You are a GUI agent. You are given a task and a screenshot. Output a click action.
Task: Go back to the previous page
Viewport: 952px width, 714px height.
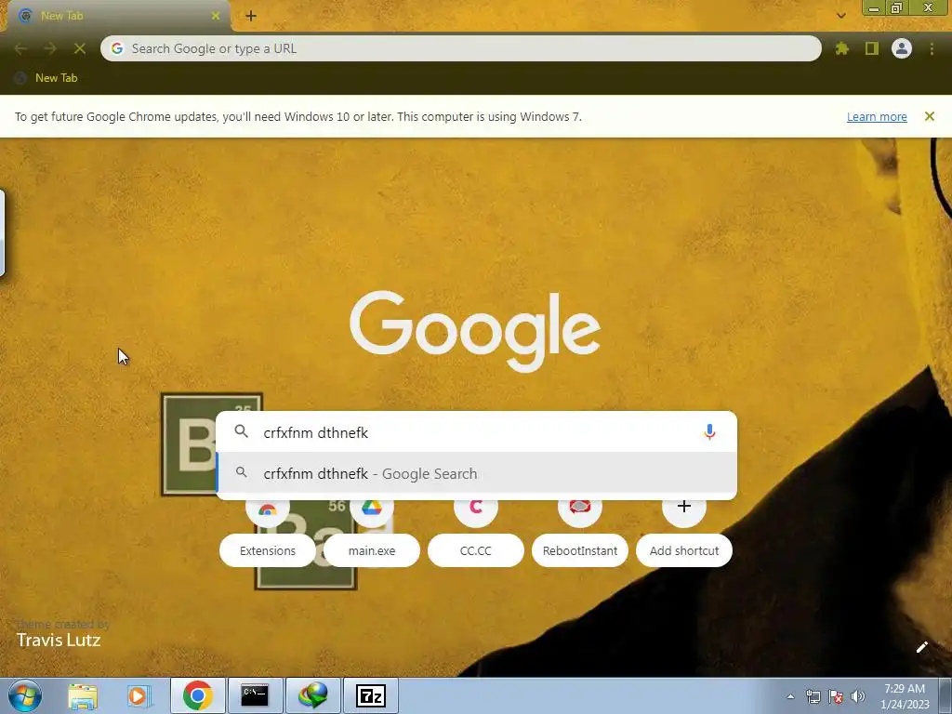coord(20,48)
